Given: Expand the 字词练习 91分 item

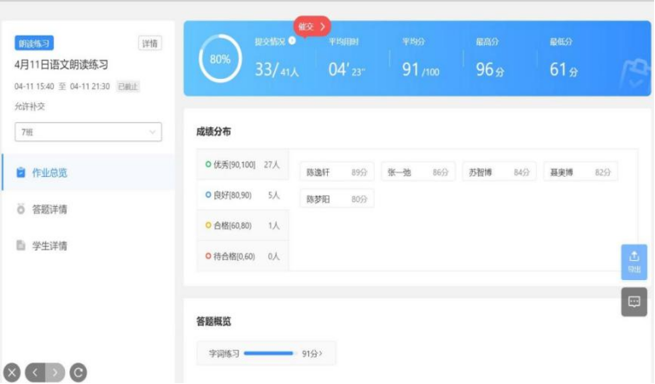Looking at the screenshot, I should [x=266, y=354].
